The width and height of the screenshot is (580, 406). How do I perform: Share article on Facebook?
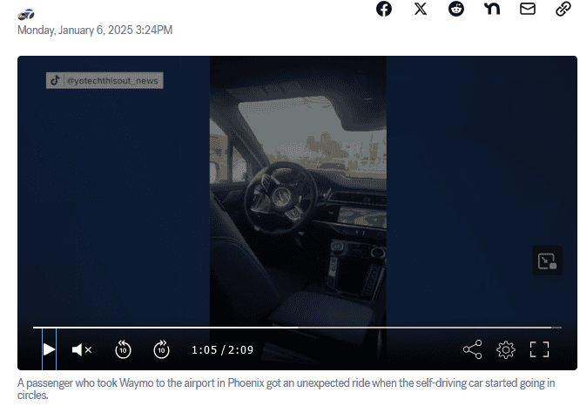coord(383,9)
